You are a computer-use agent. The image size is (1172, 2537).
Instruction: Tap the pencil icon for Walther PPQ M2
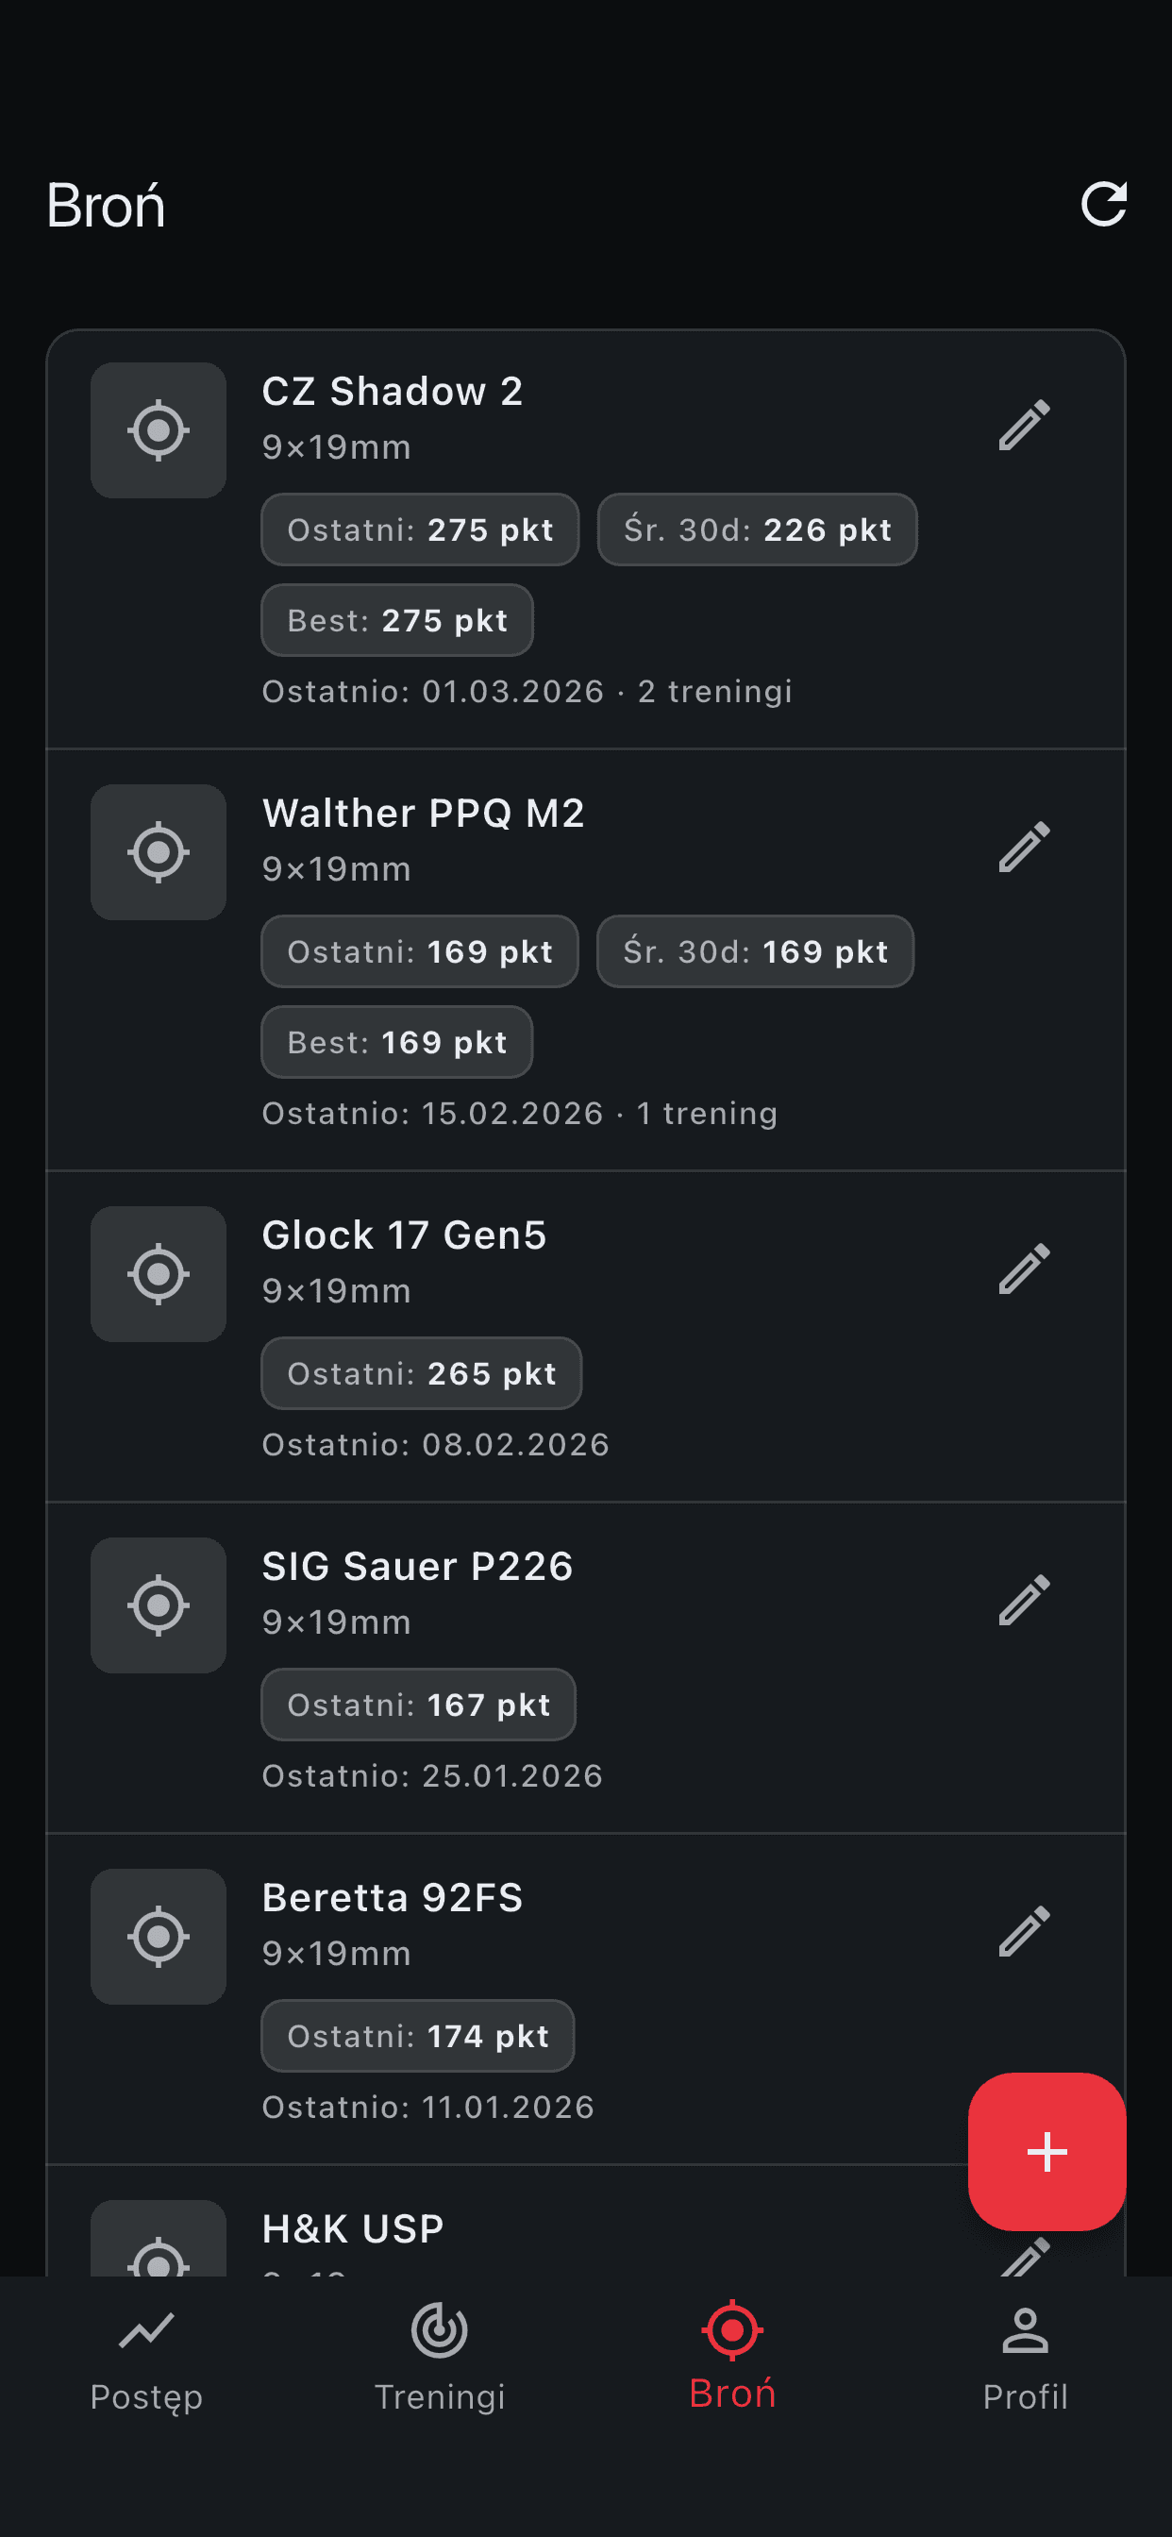pos(1024,847)
